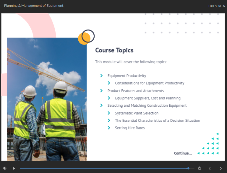This screenshot has height=173, width=227.
Task: Click chevron beside Systematic Plant Selection
Action: click(109, 113)
